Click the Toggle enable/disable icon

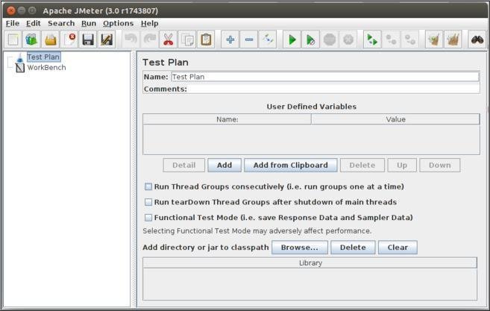click(x=268, y=40)
